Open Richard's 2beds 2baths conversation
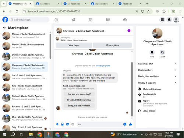The width and height of the screenshot is (184, 138). pyautogui.click(x=25, y=98)
